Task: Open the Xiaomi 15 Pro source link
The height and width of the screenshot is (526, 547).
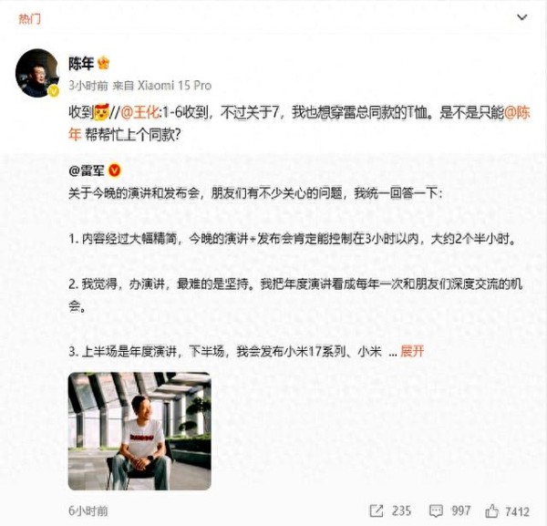Action: (x=174, y=86)
